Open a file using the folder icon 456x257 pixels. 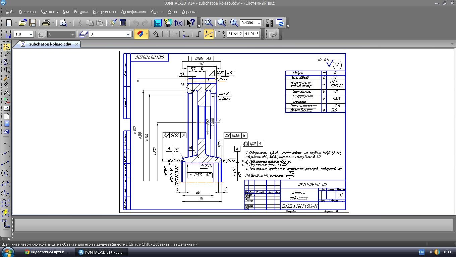22,23
